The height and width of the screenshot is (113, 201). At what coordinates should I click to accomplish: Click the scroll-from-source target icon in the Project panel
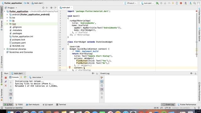click(x=43, y=8)
